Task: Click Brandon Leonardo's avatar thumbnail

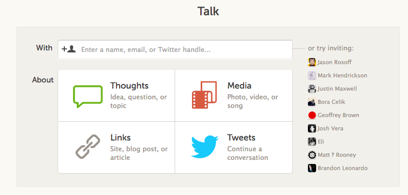Action: (311, 168)
